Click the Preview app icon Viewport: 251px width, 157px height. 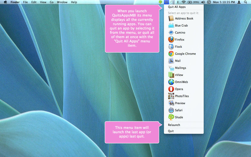coord(171,103)
